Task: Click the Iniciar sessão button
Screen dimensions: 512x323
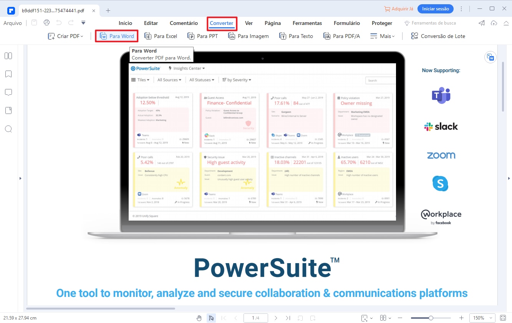Action: point(436,8)
